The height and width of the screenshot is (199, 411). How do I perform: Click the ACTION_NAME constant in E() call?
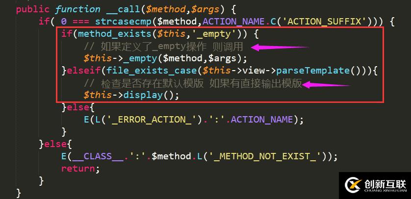point(262,120)
